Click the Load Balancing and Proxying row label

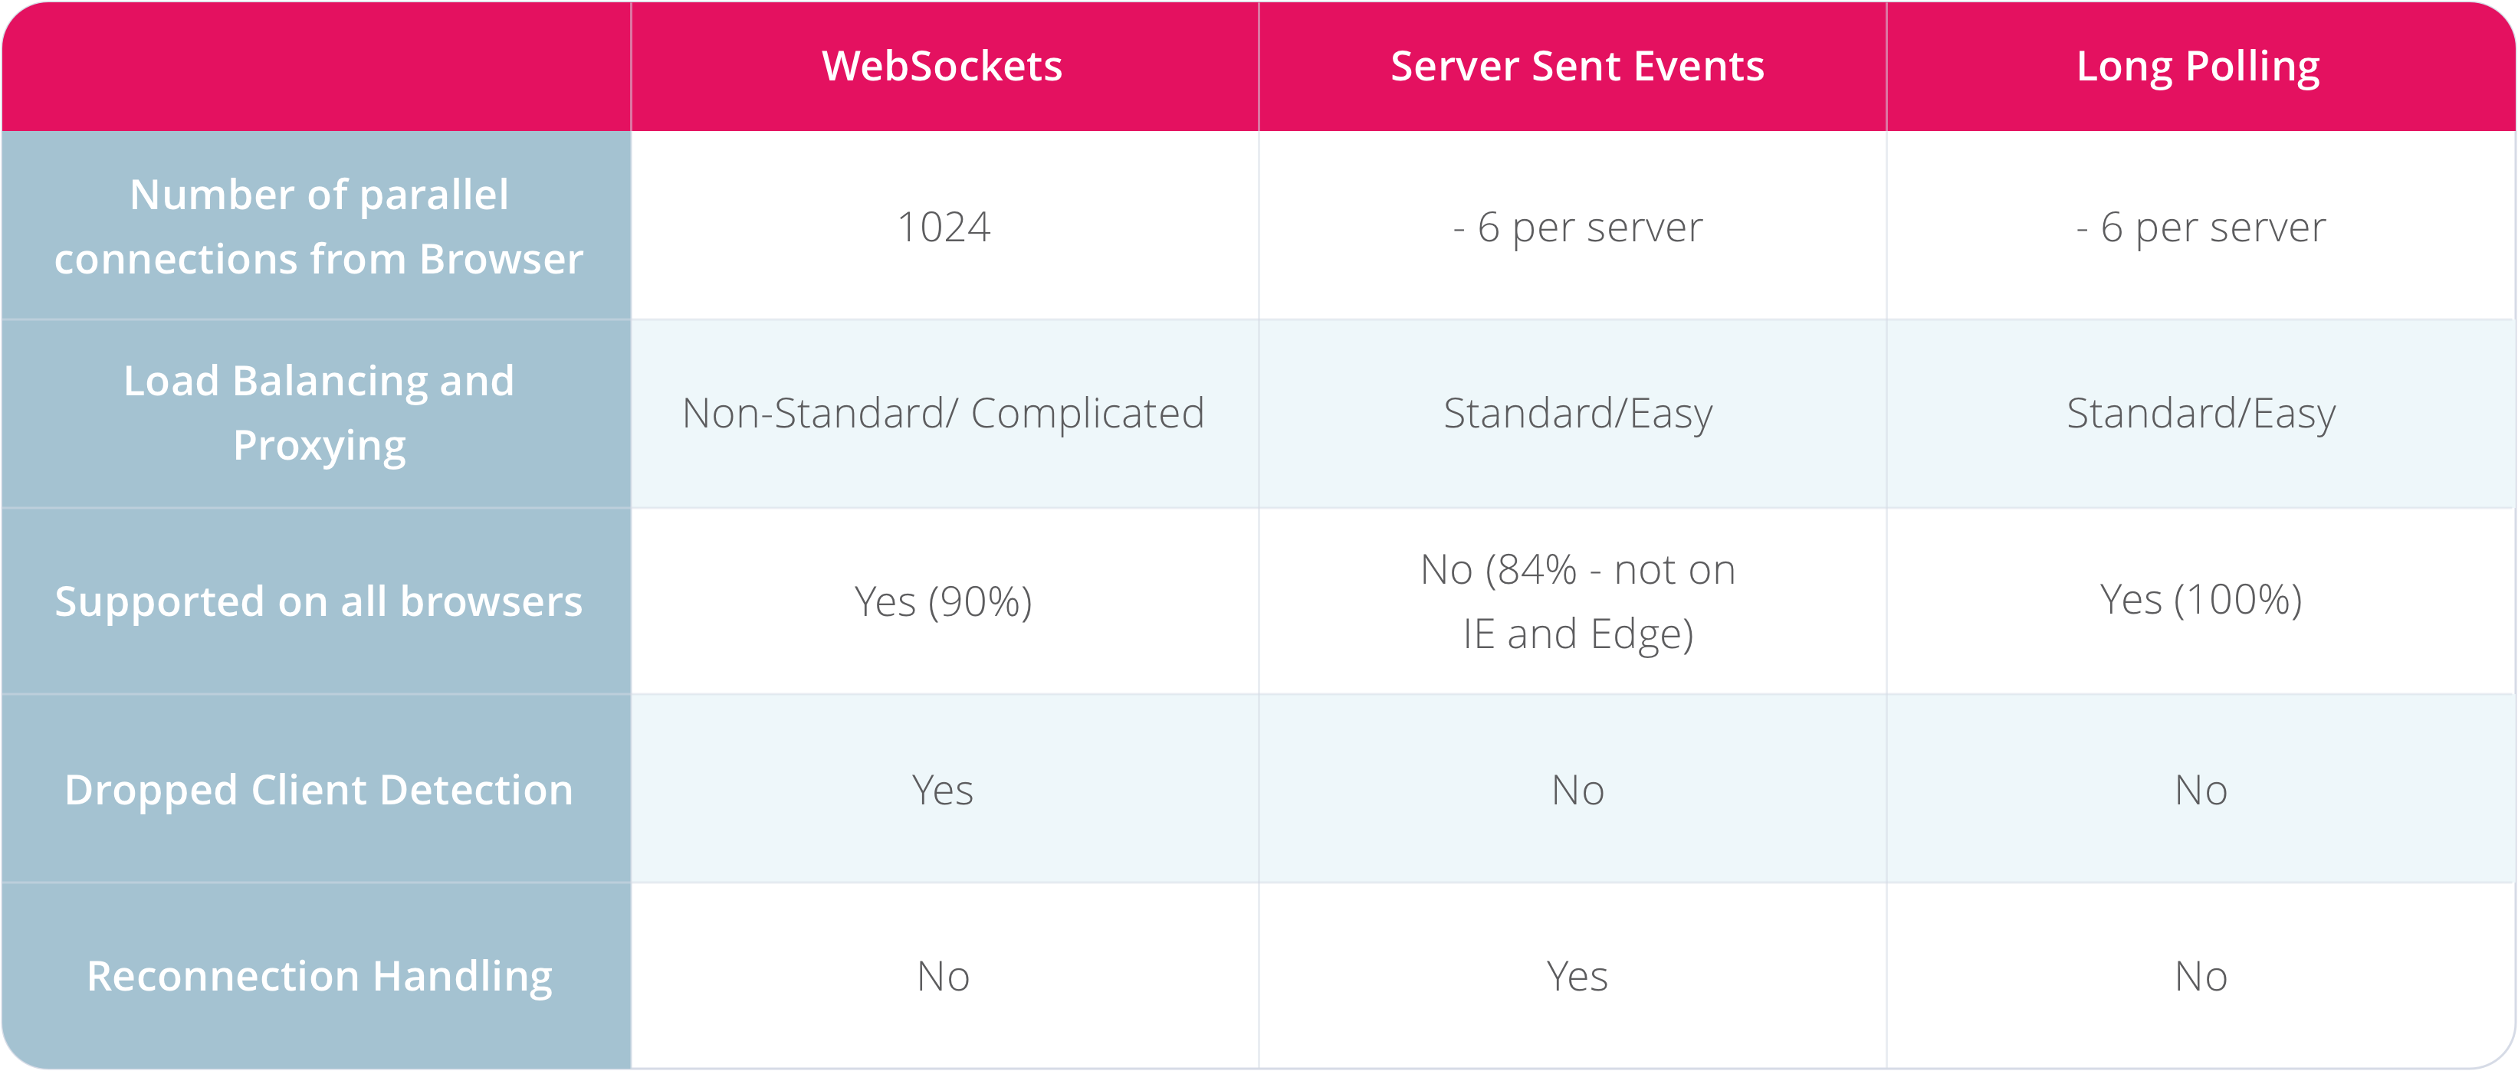[x=319, y=412]
